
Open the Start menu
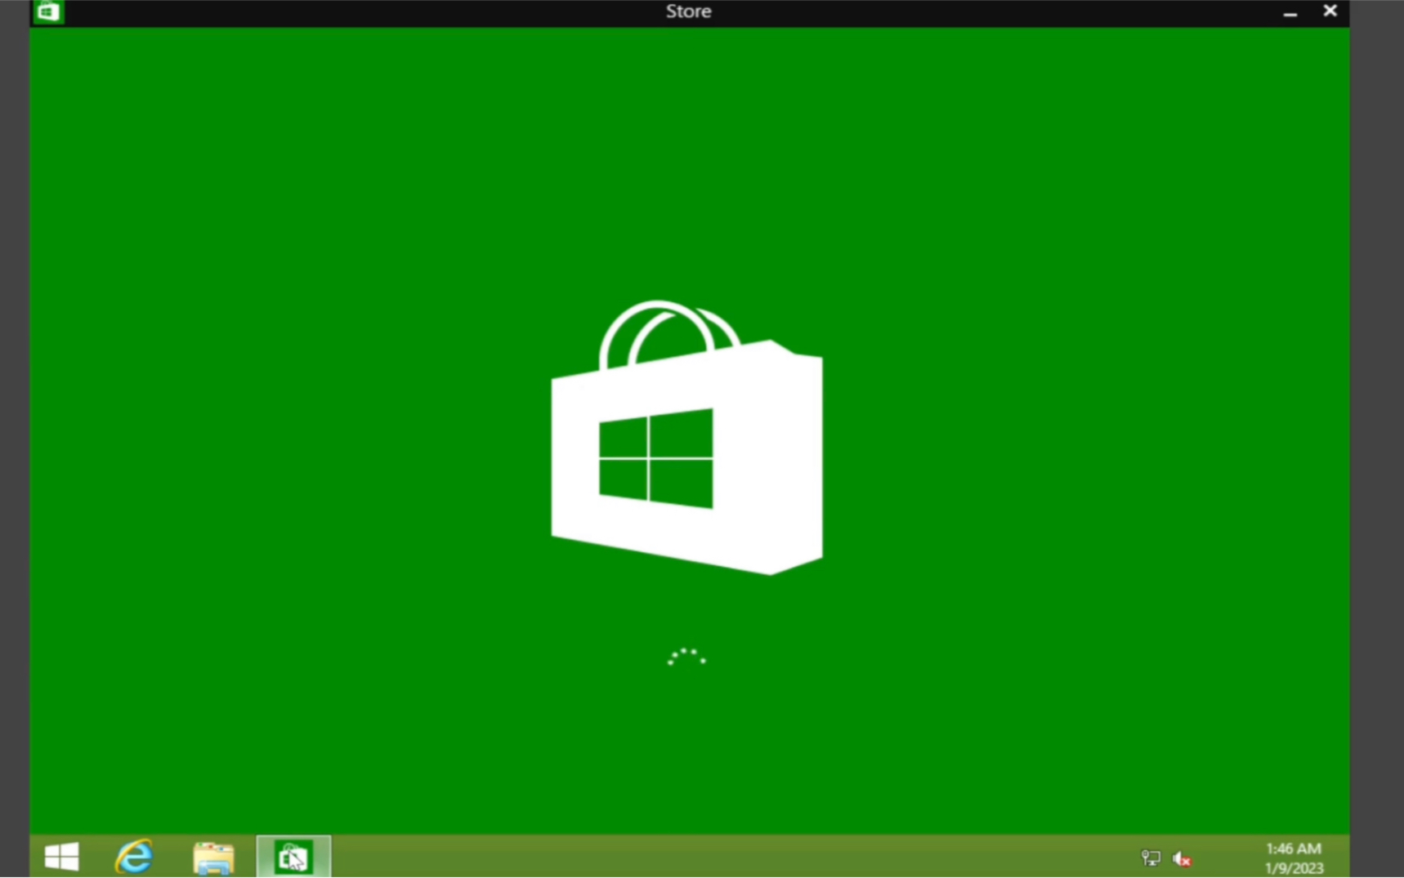[61, 858]
